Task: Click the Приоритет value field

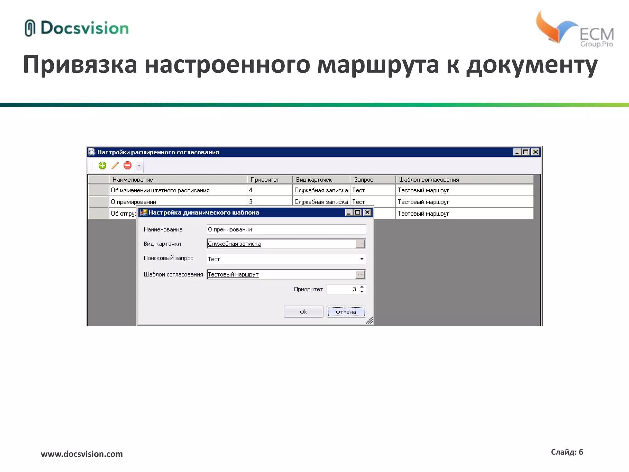Action: pyautogui.click(x=343, y=289)
